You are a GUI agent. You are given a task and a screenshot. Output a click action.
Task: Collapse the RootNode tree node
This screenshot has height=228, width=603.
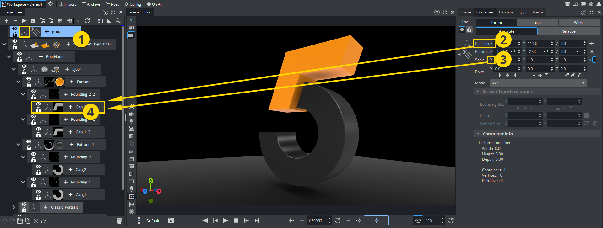[9, 57]
